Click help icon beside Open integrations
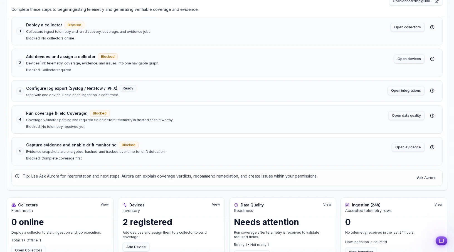 pos(432,91)
